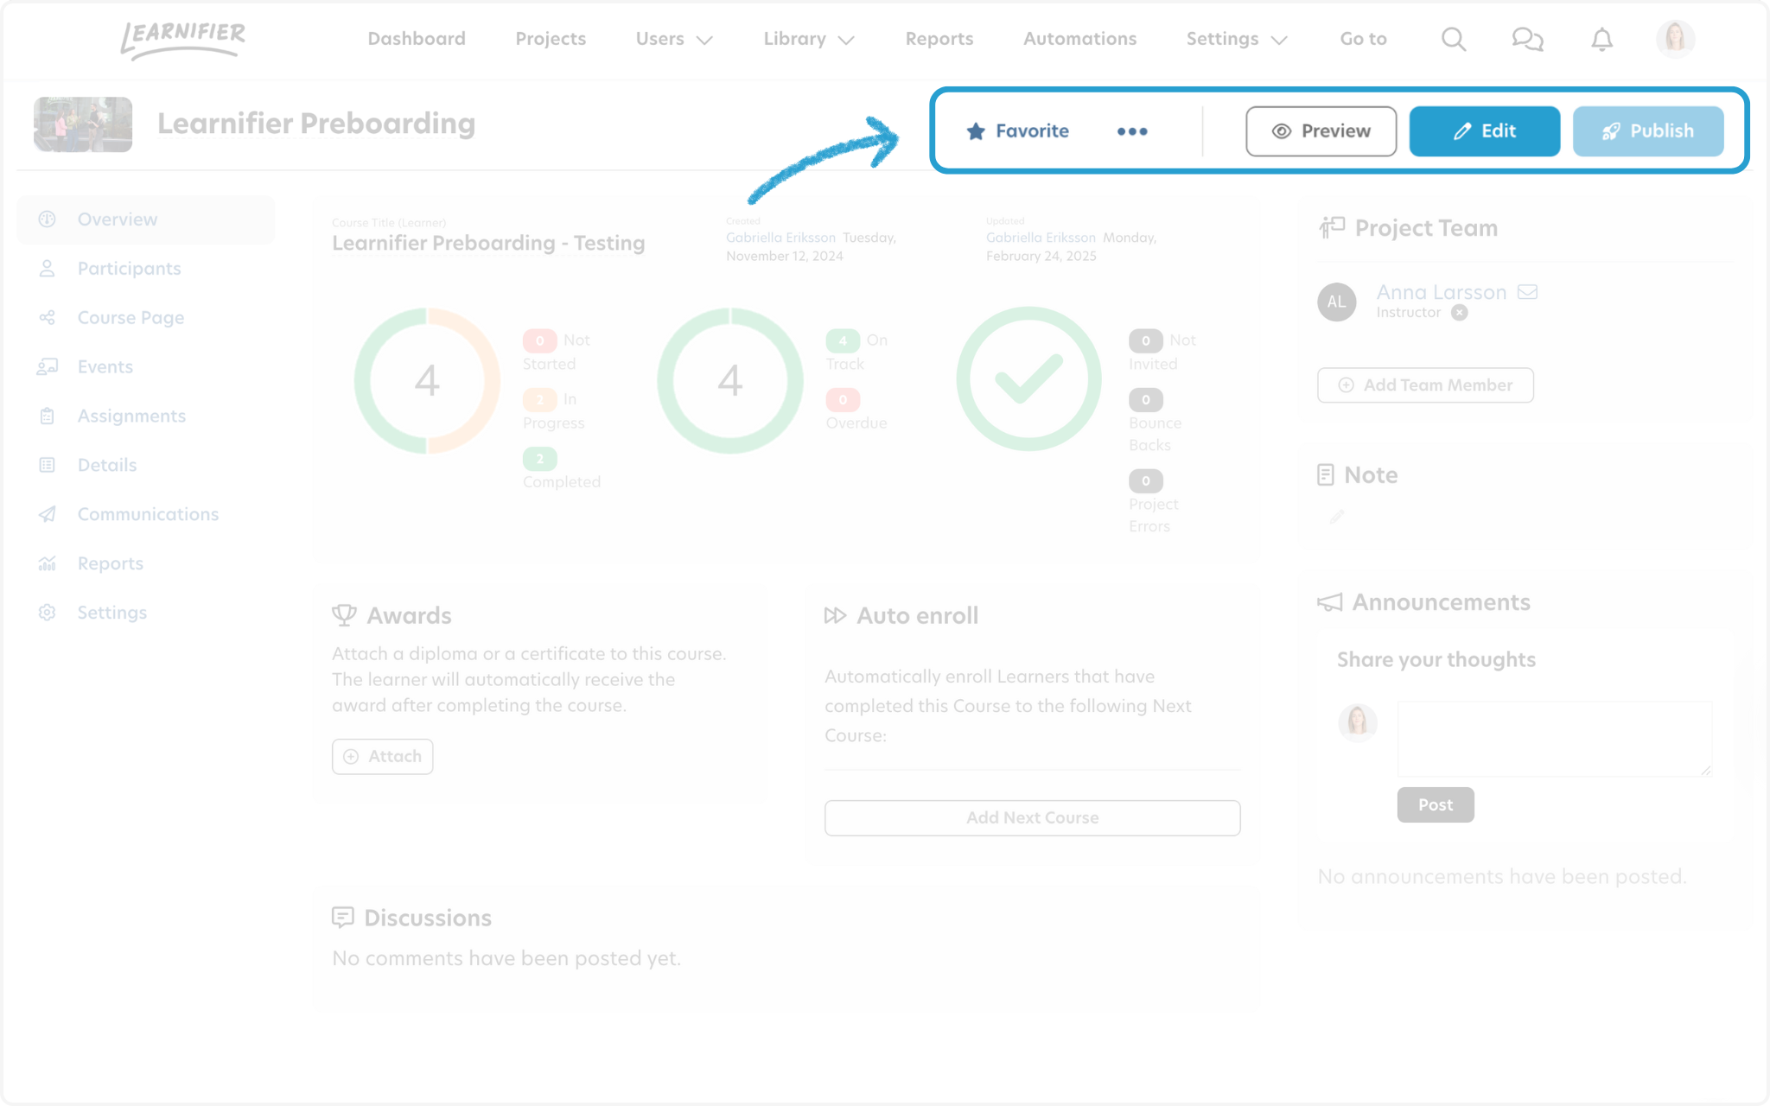Open the chat messages icon
This screenshot has width=1770, height=1106.
coord(1527,39)
